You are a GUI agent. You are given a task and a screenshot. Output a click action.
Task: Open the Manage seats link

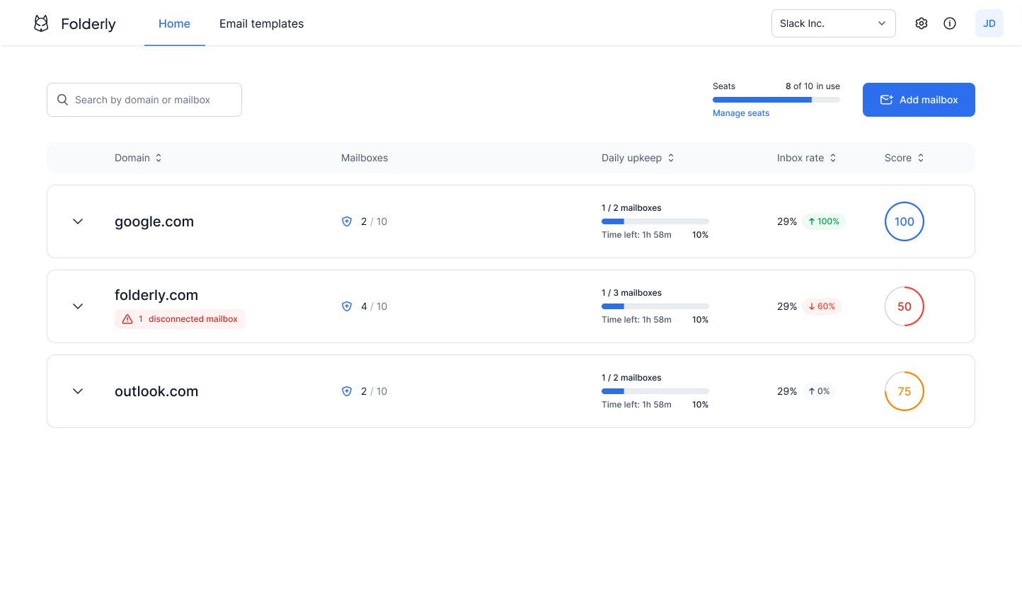point(740,113)
